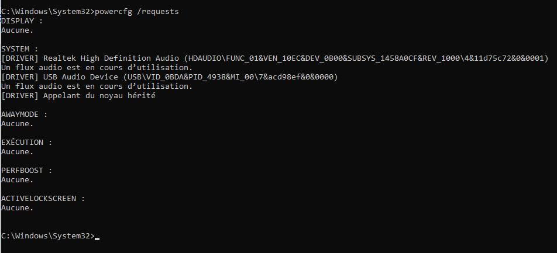Click 'Aucune.' under the DISPLAY heading
The height and width of the screenshot is (253, 557).
click(18, 30)
